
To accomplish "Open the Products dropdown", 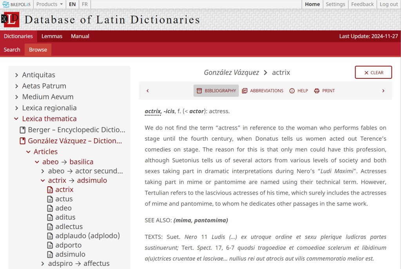I will tap(49, 4).
